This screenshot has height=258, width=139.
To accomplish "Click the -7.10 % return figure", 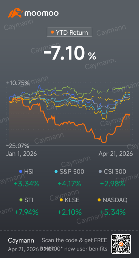I will click(69, 53).
